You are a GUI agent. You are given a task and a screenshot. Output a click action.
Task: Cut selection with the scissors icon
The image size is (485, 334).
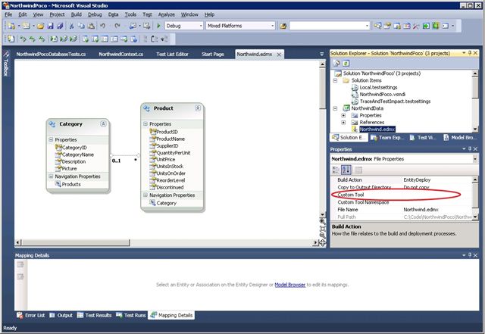point(71,26)
